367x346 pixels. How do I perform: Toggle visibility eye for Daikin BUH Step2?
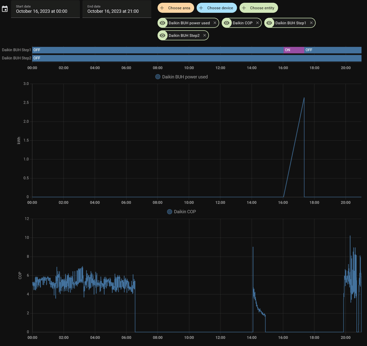(162, 36)
